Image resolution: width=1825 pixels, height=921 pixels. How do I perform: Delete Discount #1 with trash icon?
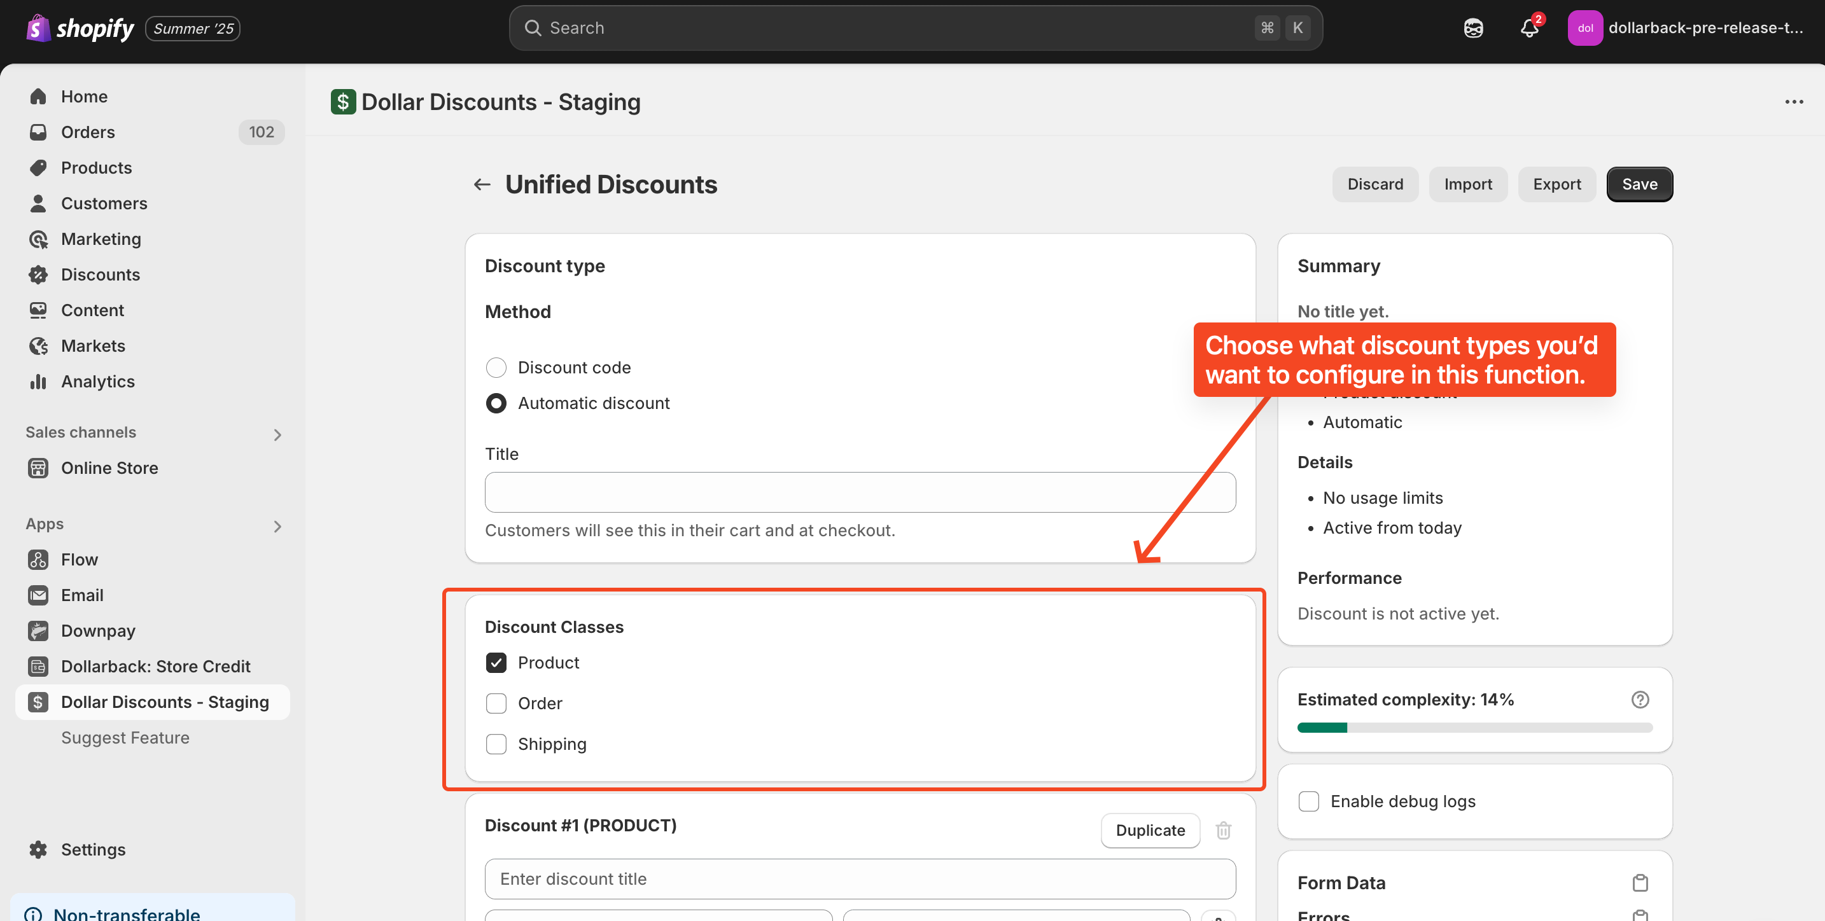point(1223,829)
